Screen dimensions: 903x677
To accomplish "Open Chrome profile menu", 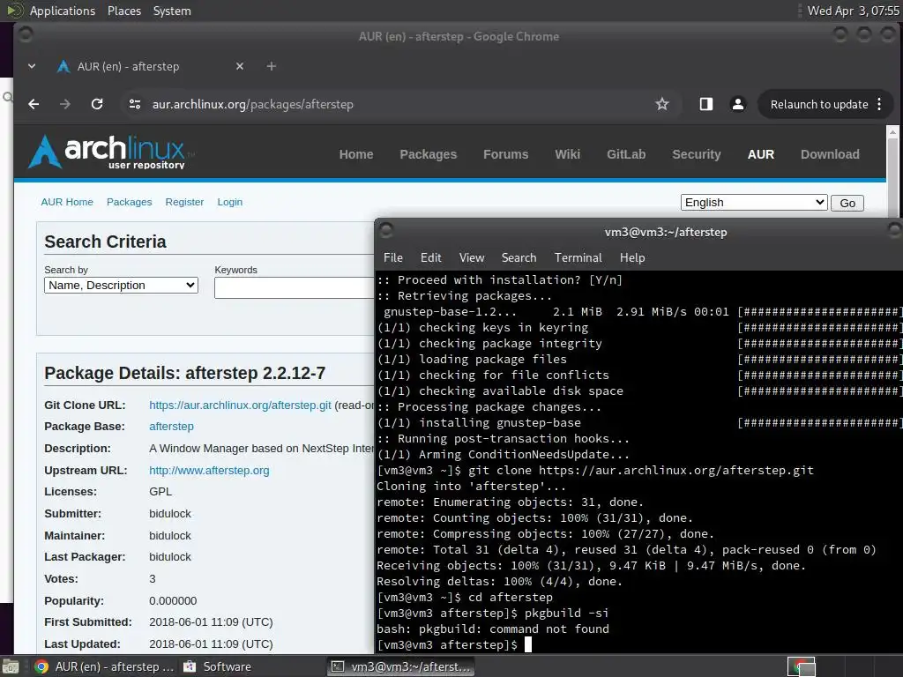I will coord(738,104).
